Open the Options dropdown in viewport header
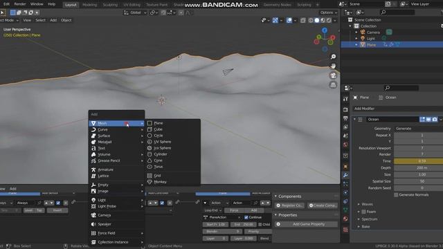 pyautogui.click(x=329, y=12)
